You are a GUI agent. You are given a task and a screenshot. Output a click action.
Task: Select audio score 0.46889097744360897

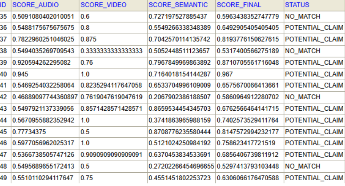coord(45,97)
